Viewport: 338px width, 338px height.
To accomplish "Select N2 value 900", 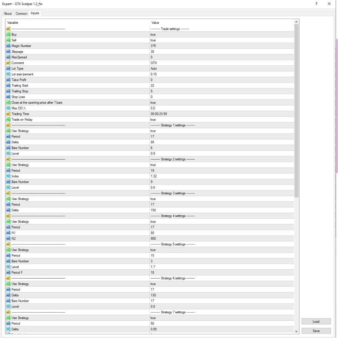I will (153, 239).
